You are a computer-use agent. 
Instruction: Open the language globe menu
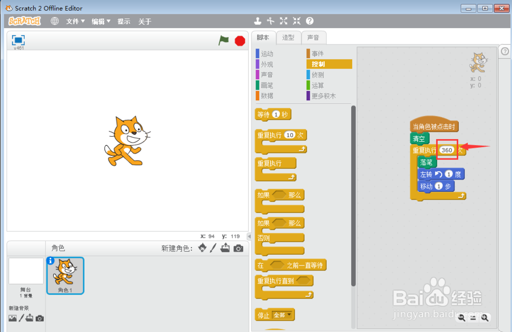[x=55, y=21]
